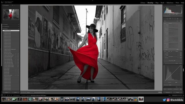Click the plus icon beside Presets
185x104 pixels.
(x=18, y=24)
